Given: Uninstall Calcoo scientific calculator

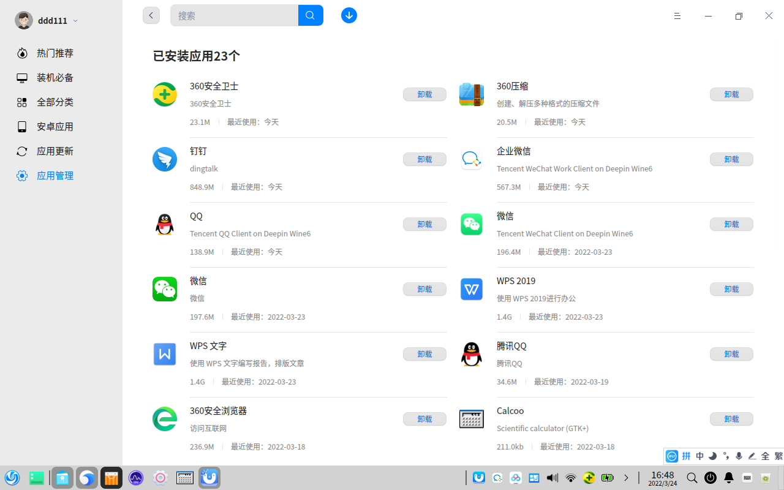Looking at the screenshot, I should [x=731, y=419].
